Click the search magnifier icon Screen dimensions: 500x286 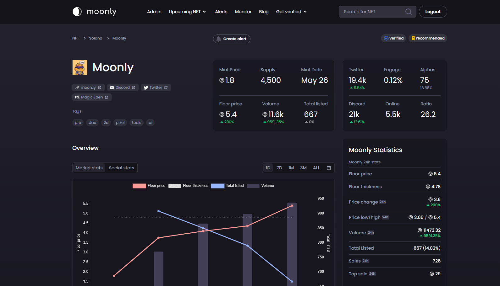408,12
